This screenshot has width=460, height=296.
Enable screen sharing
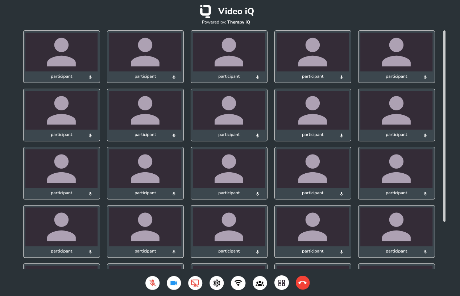point(195,283)
